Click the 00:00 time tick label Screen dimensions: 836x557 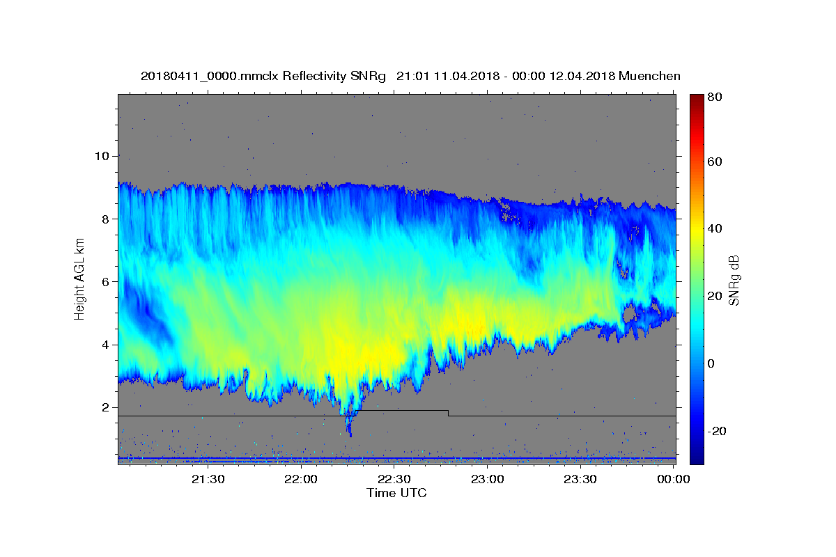674,479
